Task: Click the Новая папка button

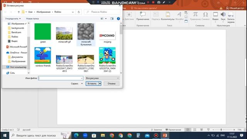Action: click(32, 19)
